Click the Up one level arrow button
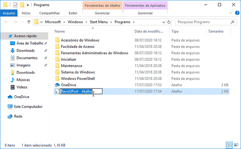 (29, 22)
